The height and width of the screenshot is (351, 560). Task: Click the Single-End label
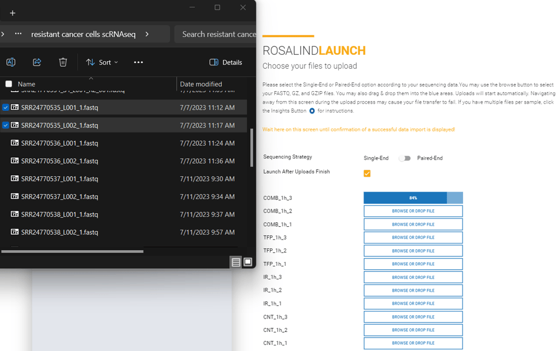[376, 158]
